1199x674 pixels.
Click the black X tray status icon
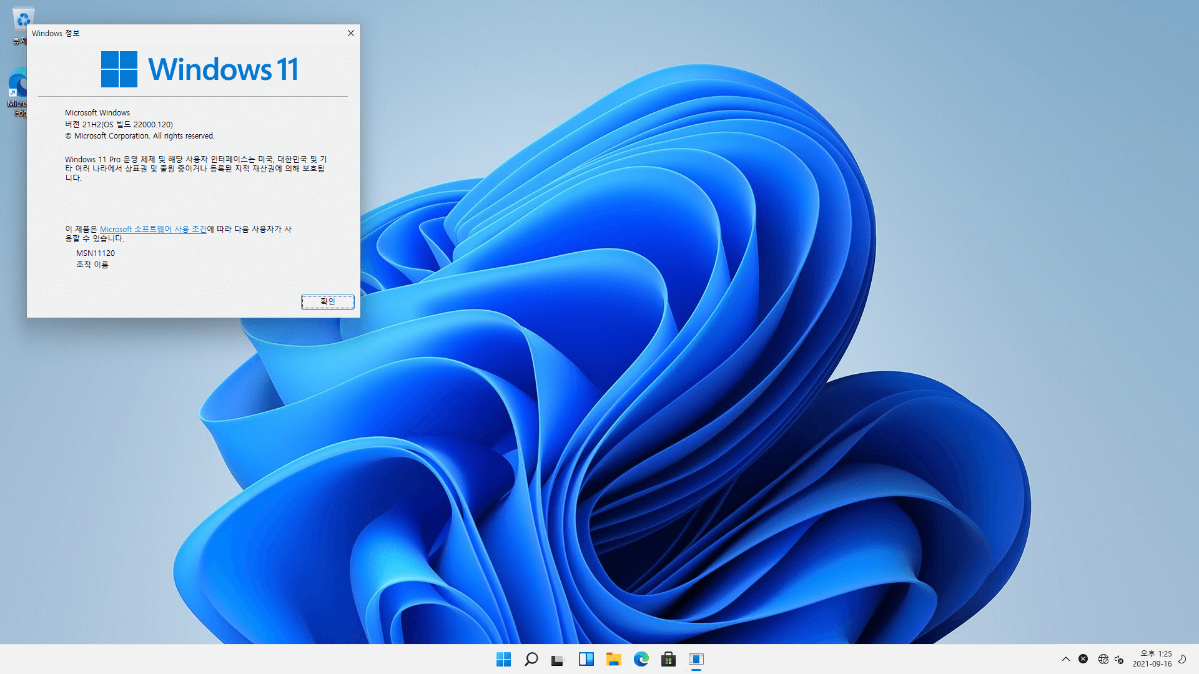1083,659
